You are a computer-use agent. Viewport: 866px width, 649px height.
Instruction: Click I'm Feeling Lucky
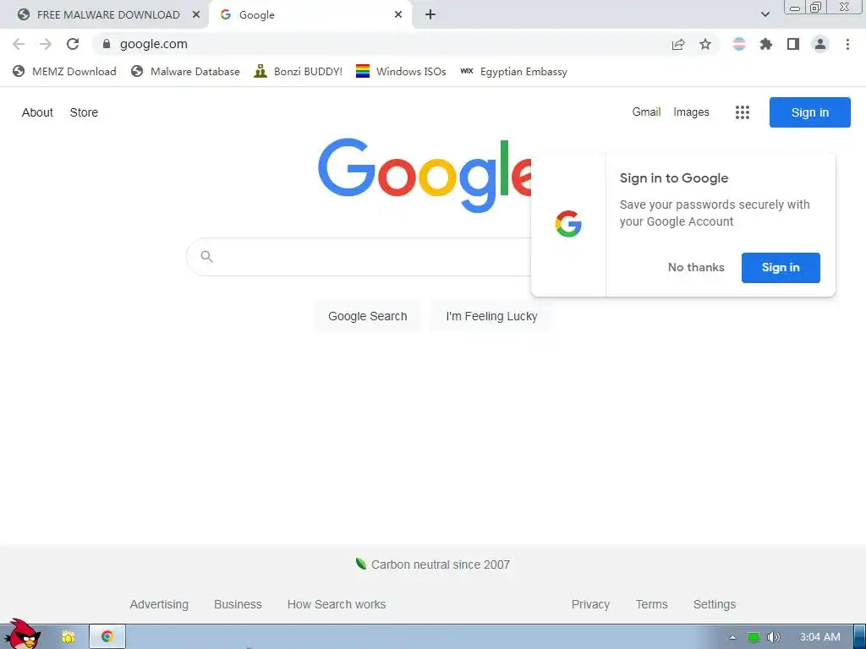tap(491, 316)
